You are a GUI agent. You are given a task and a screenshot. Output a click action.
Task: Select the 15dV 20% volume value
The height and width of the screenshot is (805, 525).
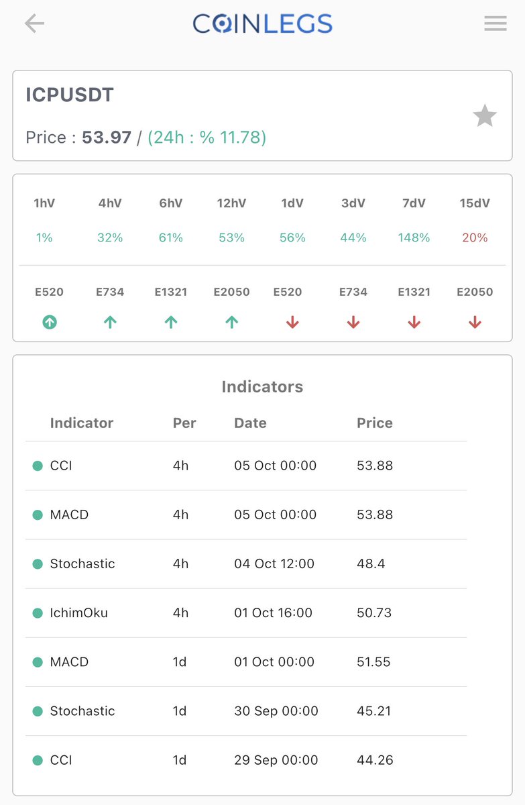click(x=475, y=237)
